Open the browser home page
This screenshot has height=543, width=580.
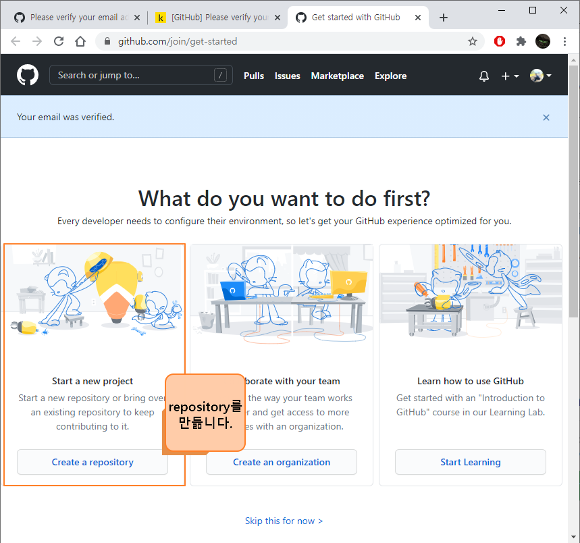click(80, 41)
